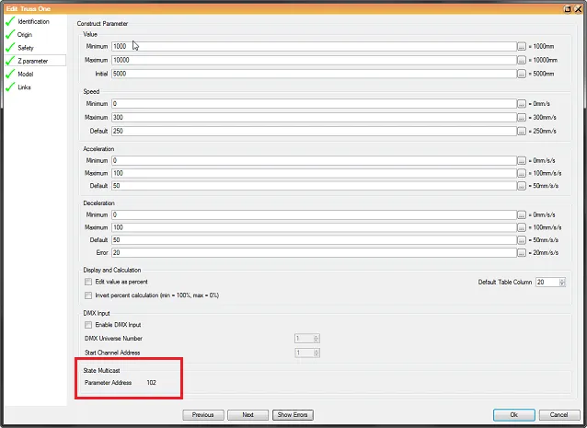Viewport: 587px width, 428px height.
Task: Click ellipsis button beside Deceleration Default field
Action: click(522, 240)
